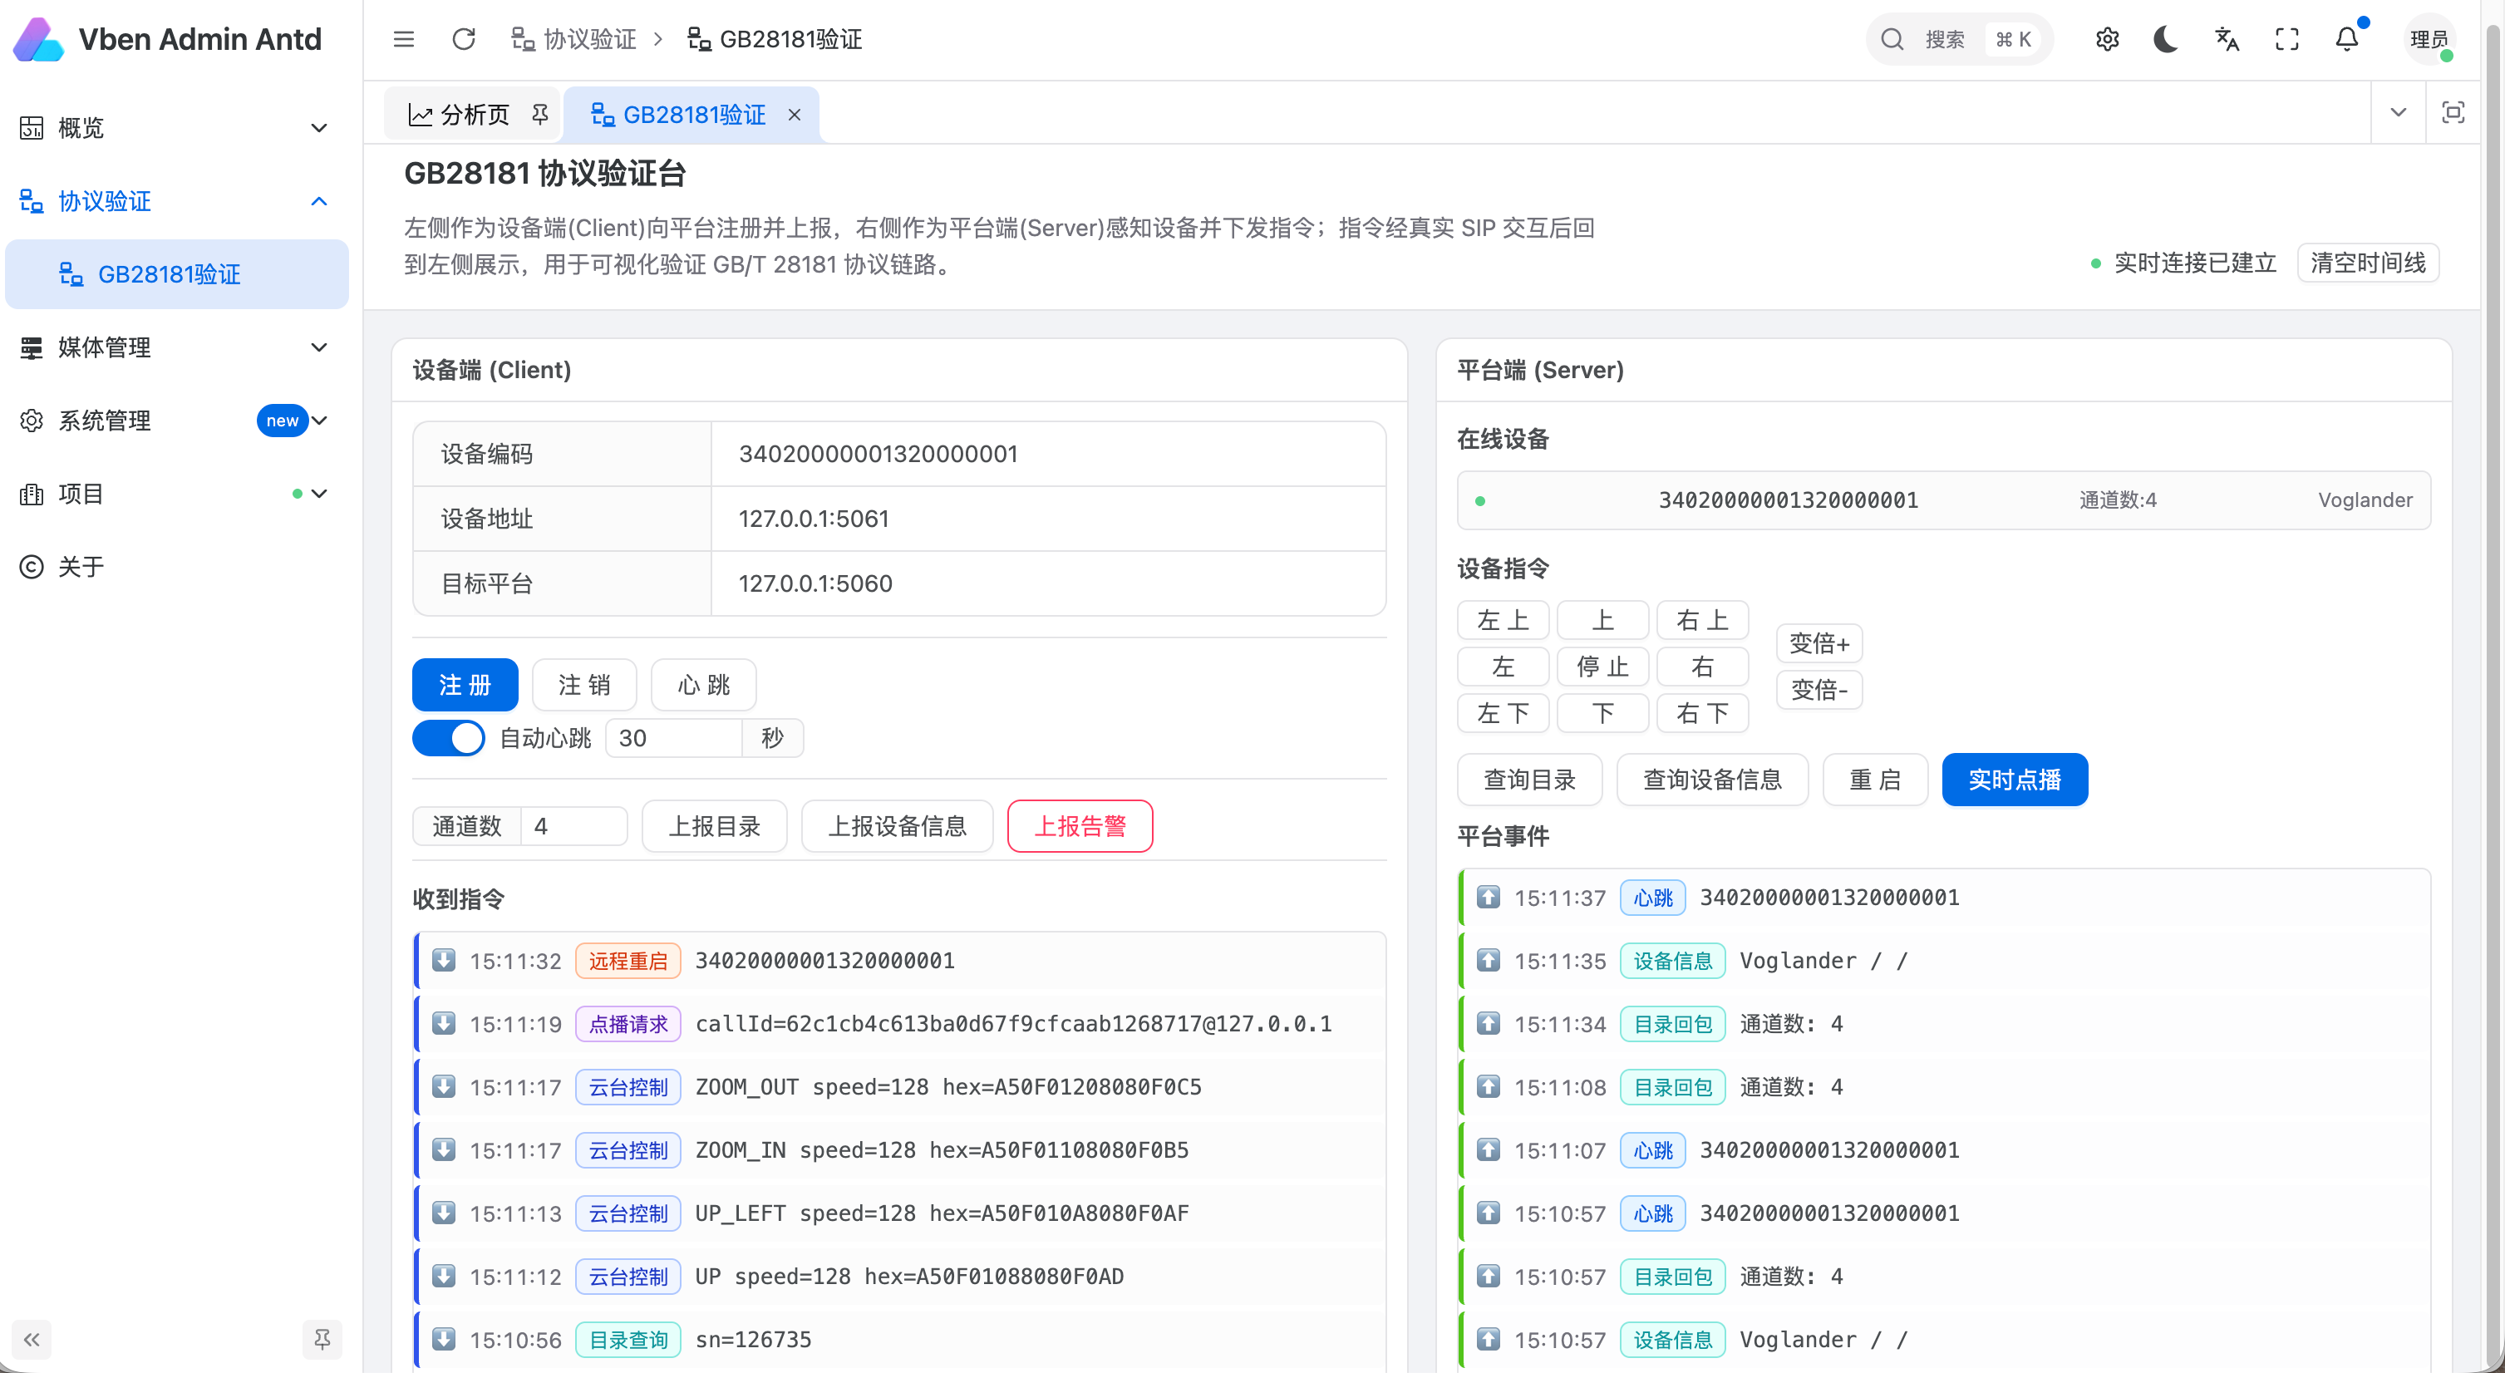Click the sidebar pin icon
Image resolution: width=2505 pixels, height=1373 pixels.
click(x=322, y=1340)
